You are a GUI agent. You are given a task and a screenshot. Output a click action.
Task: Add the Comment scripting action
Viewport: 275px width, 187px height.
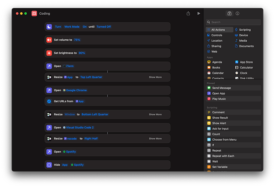233,112
